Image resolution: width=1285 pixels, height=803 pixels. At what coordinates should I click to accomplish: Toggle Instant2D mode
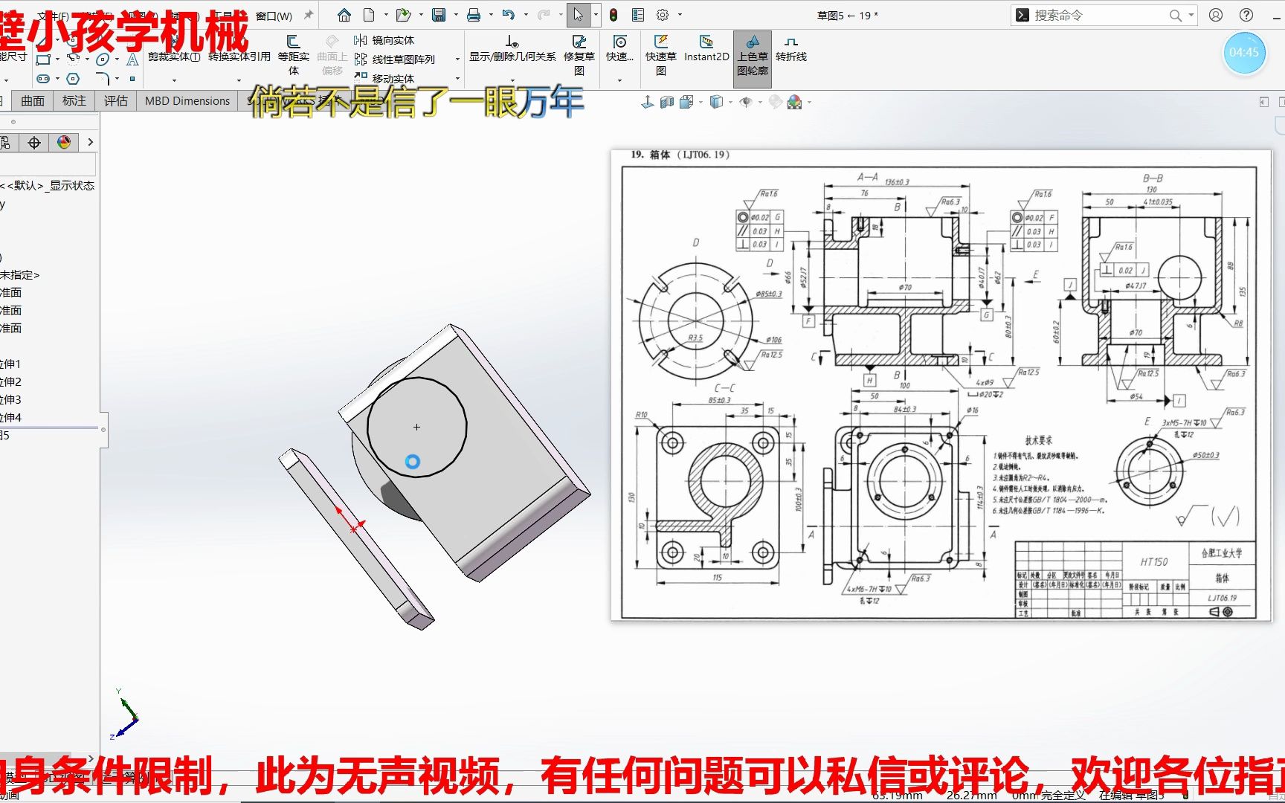[706, 48]
